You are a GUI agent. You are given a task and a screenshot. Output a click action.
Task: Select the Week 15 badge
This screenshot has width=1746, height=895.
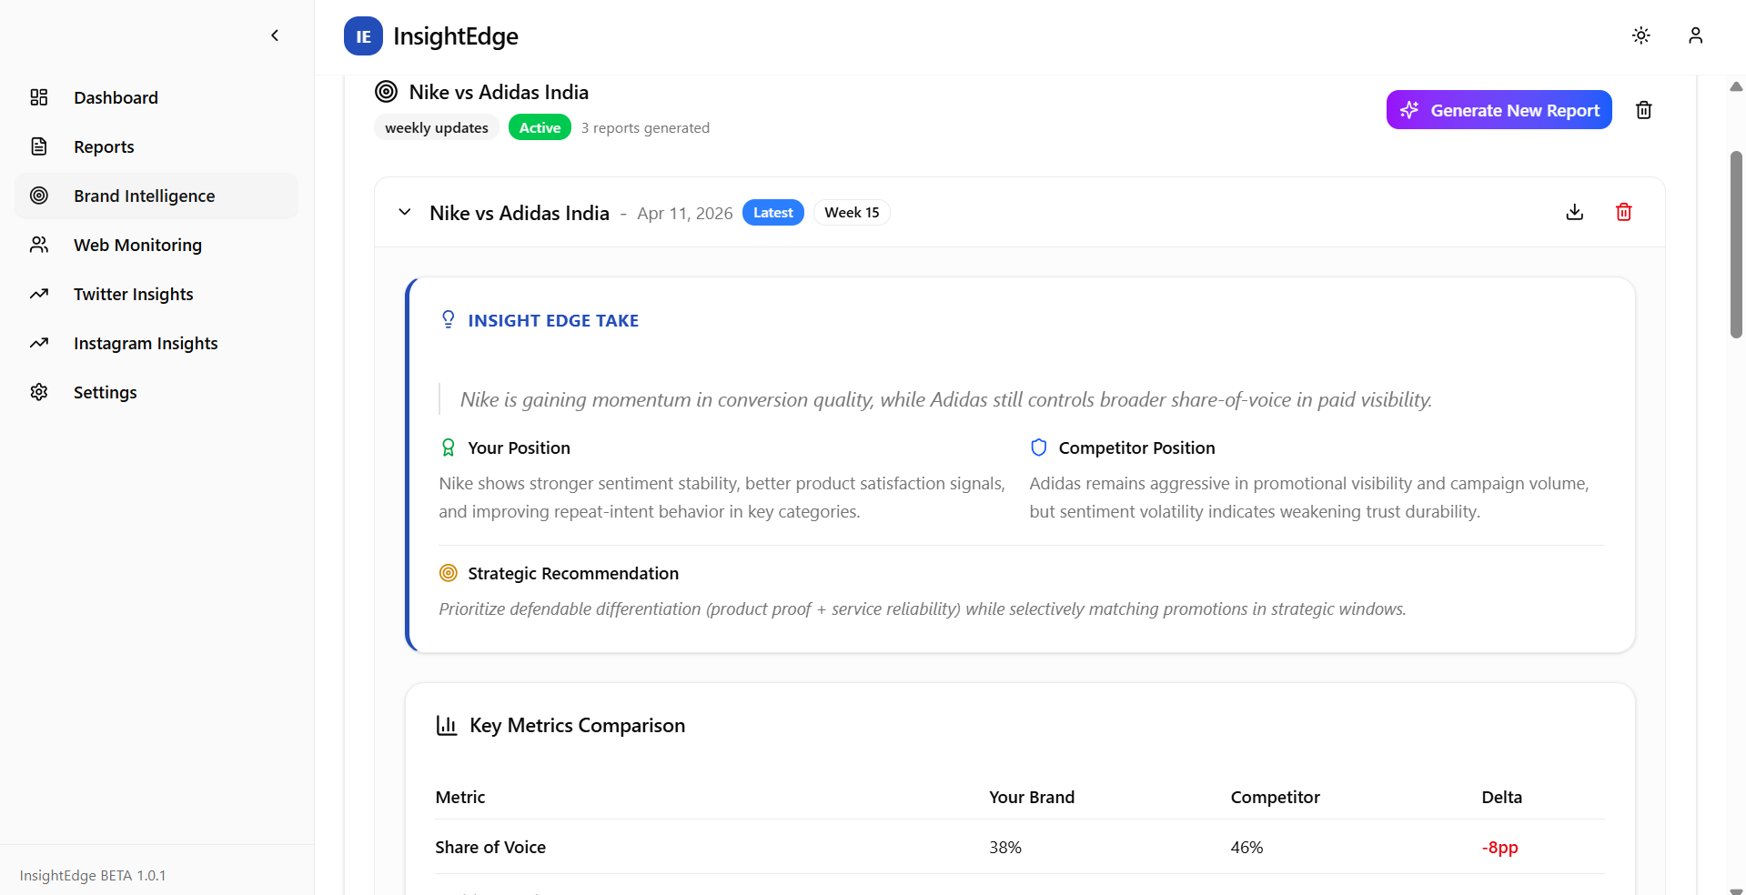click(x=852, y=212)
